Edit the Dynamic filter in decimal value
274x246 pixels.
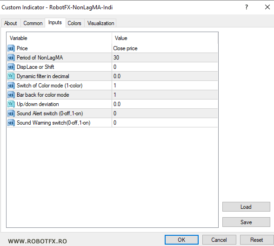165,76
